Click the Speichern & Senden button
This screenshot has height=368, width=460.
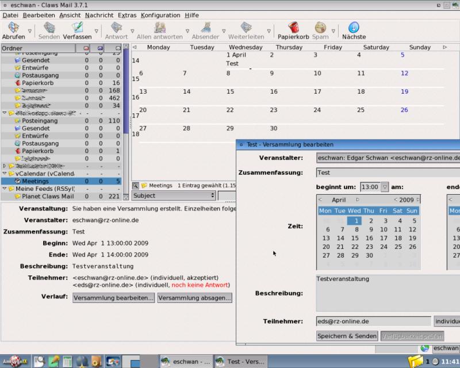(347, 336)
